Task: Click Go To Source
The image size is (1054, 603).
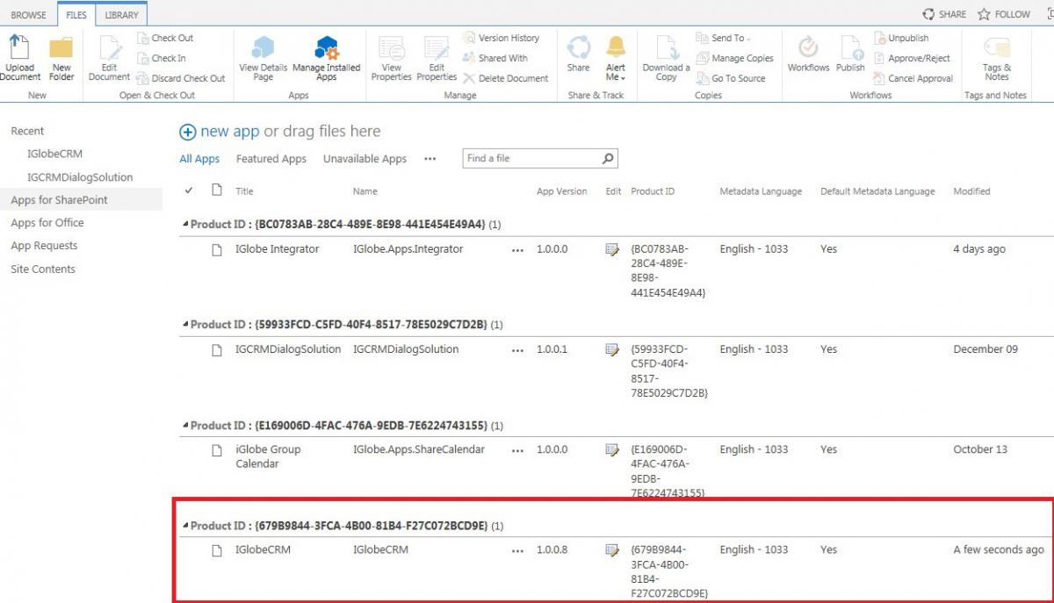Action: pyautogui.click(x=731, y=78)
